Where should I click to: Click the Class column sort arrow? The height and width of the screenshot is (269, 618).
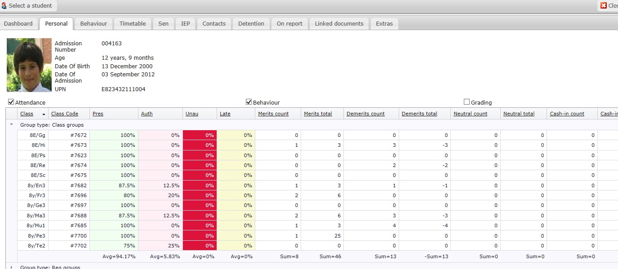[x=44, y=114]
